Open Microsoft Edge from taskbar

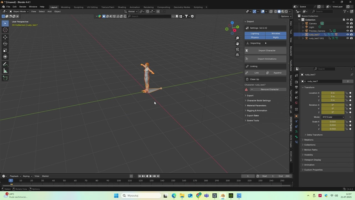[174, 196]
